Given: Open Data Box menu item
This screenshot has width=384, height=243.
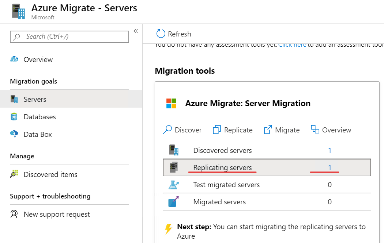Looking at the screenshot, I should coord(38,135).
